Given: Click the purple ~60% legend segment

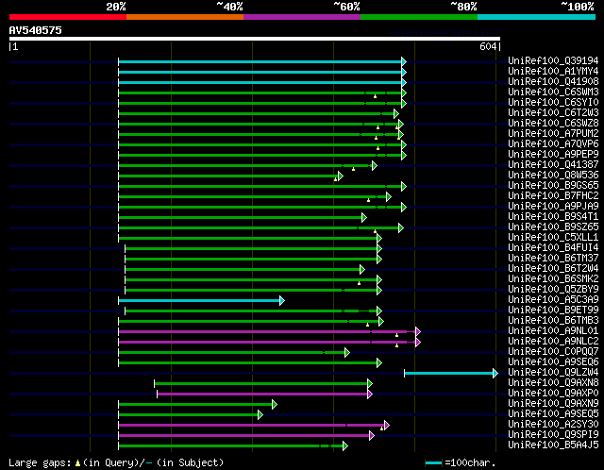Looking at the screenshot, I should tap(302, 17).
